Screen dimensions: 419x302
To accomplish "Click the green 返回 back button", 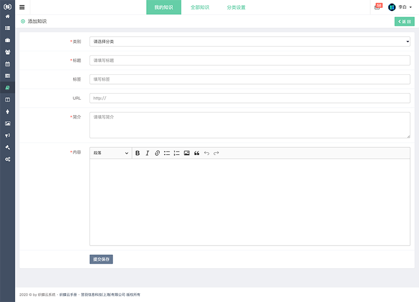I will pos(404,21).
